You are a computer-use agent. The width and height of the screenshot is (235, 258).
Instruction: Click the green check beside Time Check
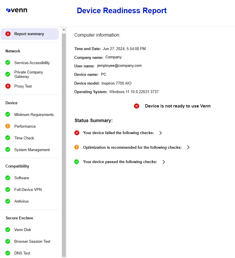coord(8,138)
